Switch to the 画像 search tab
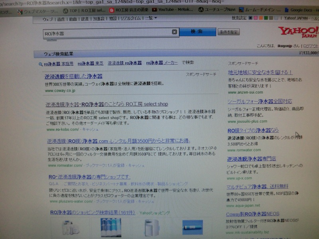The width and height of the screenshot is (319, 239). pyautogui.click(x=61, y=19)
